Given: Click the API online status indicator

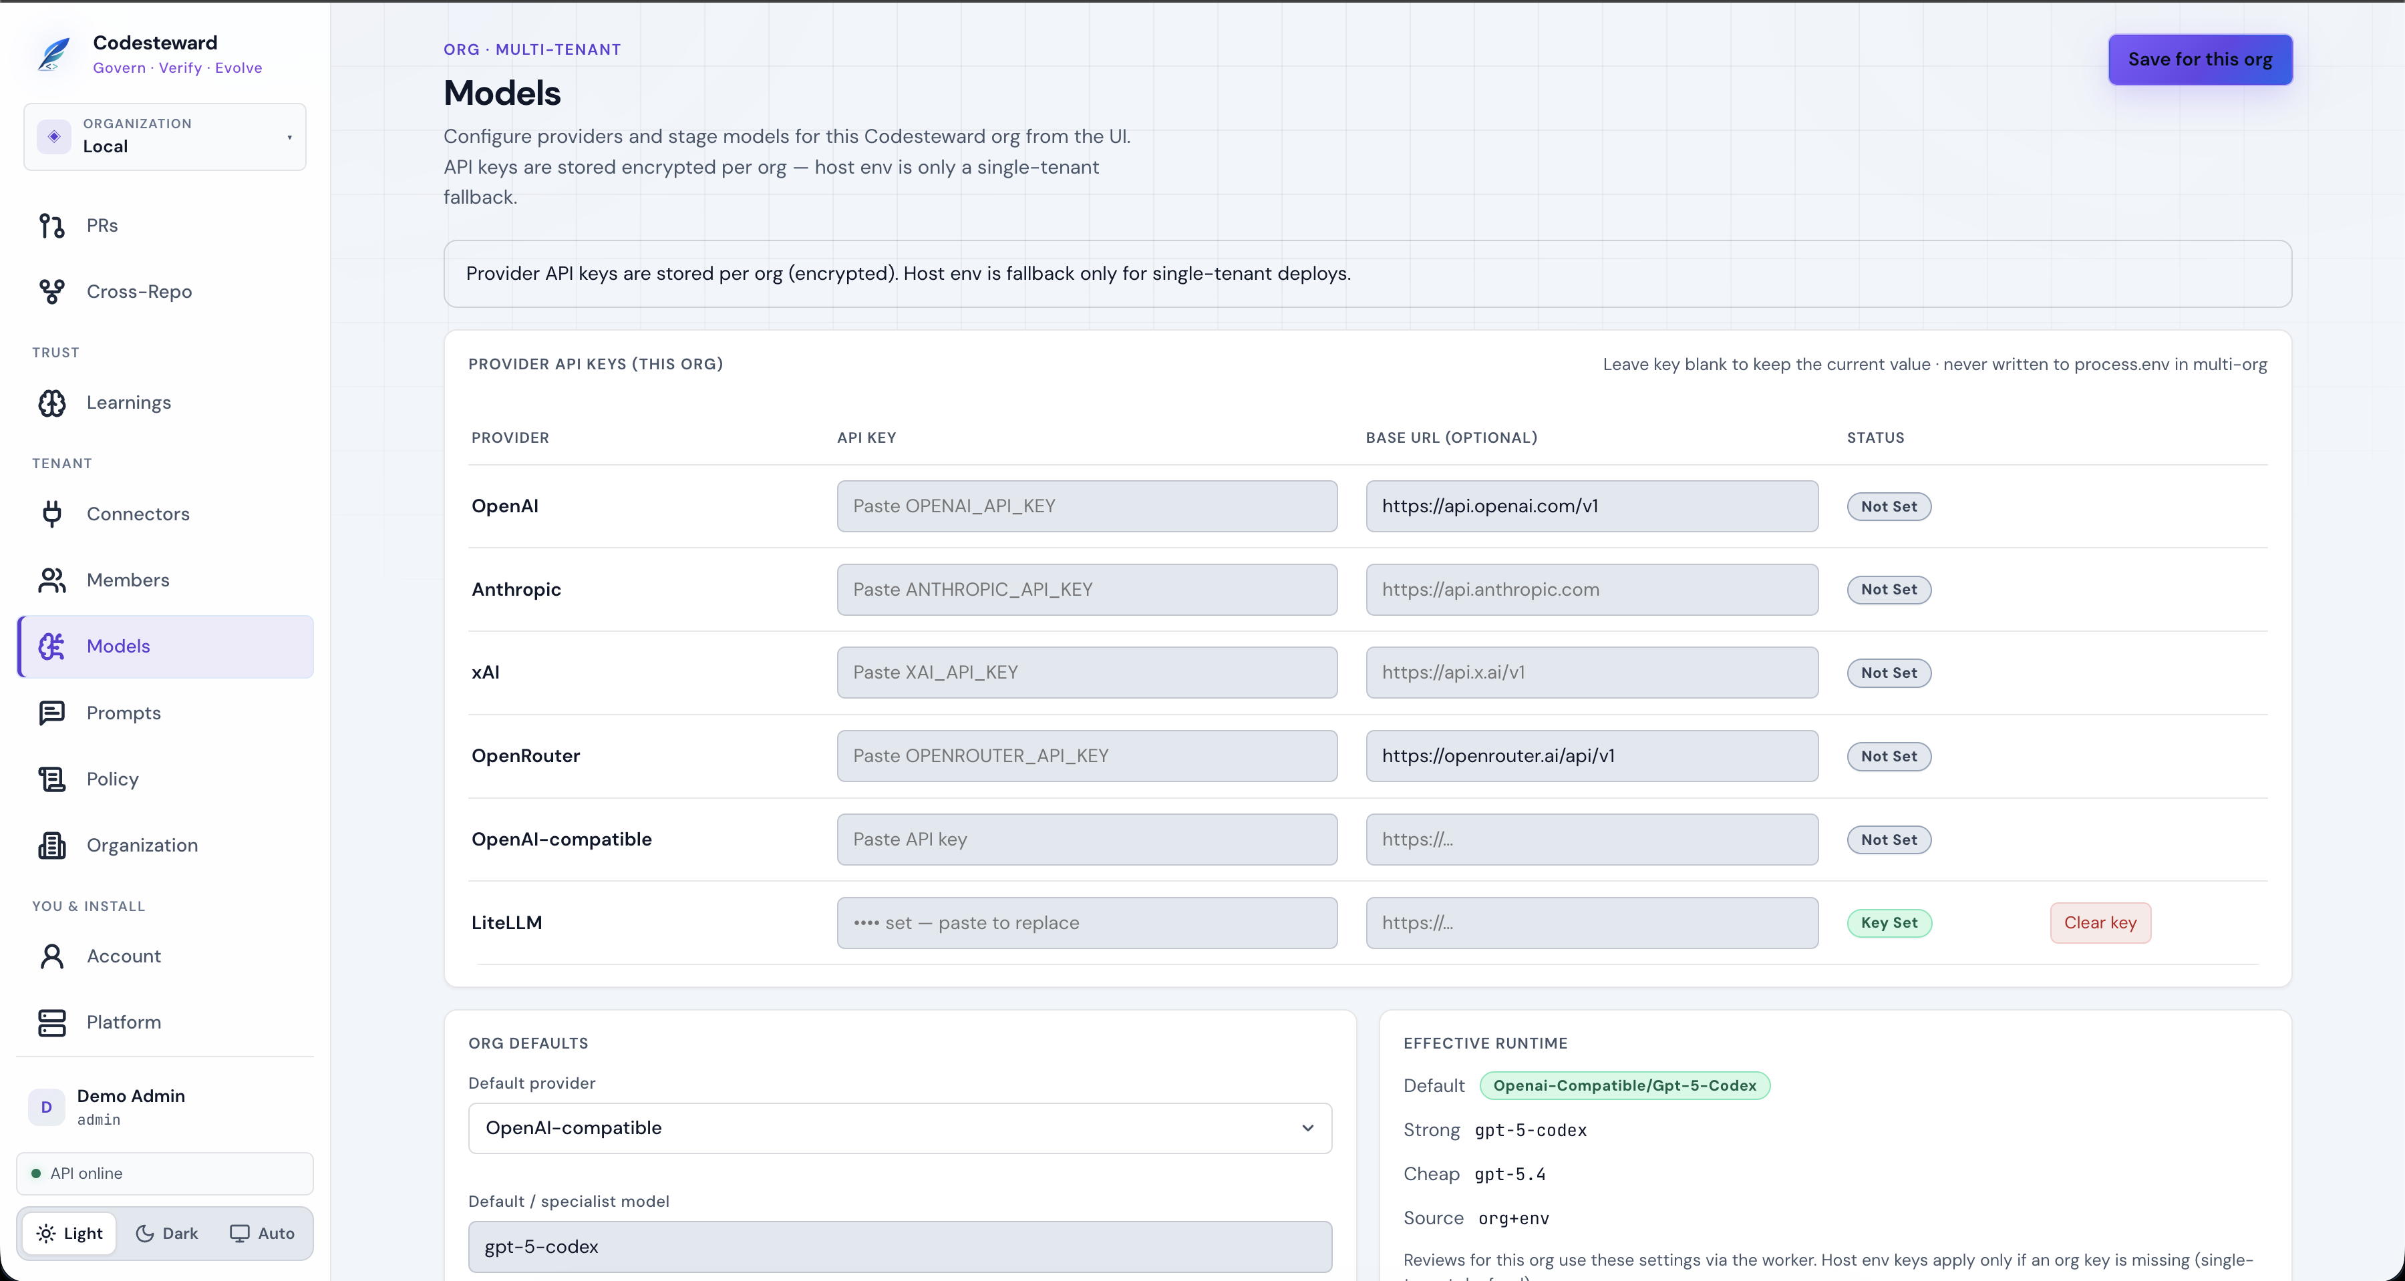Looking at the screenshot, I should click(165, 1173).
